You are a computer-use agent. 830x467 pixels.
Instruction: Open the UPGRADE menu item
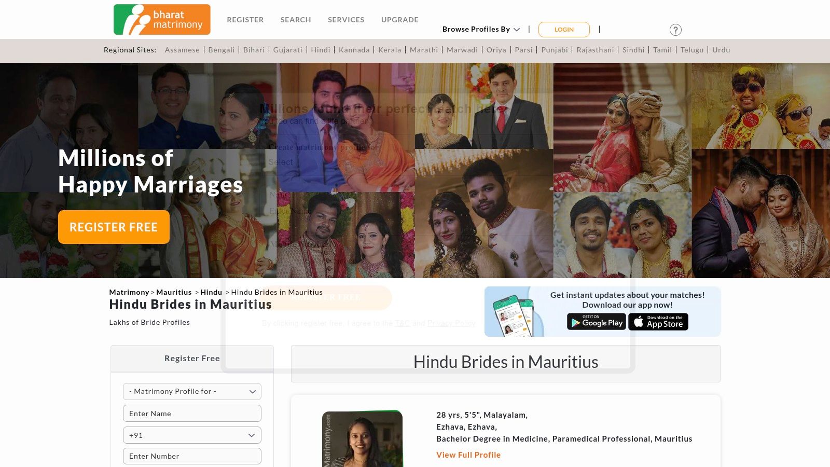(399, 20)
